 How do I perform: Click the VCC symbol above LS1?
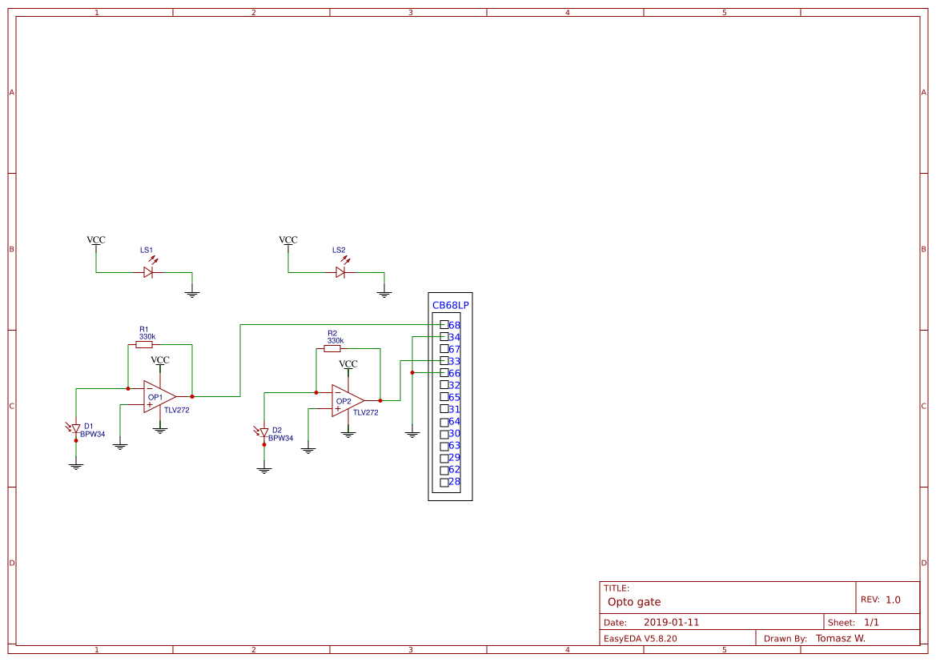pyautogui.click(x=96, y=240)
